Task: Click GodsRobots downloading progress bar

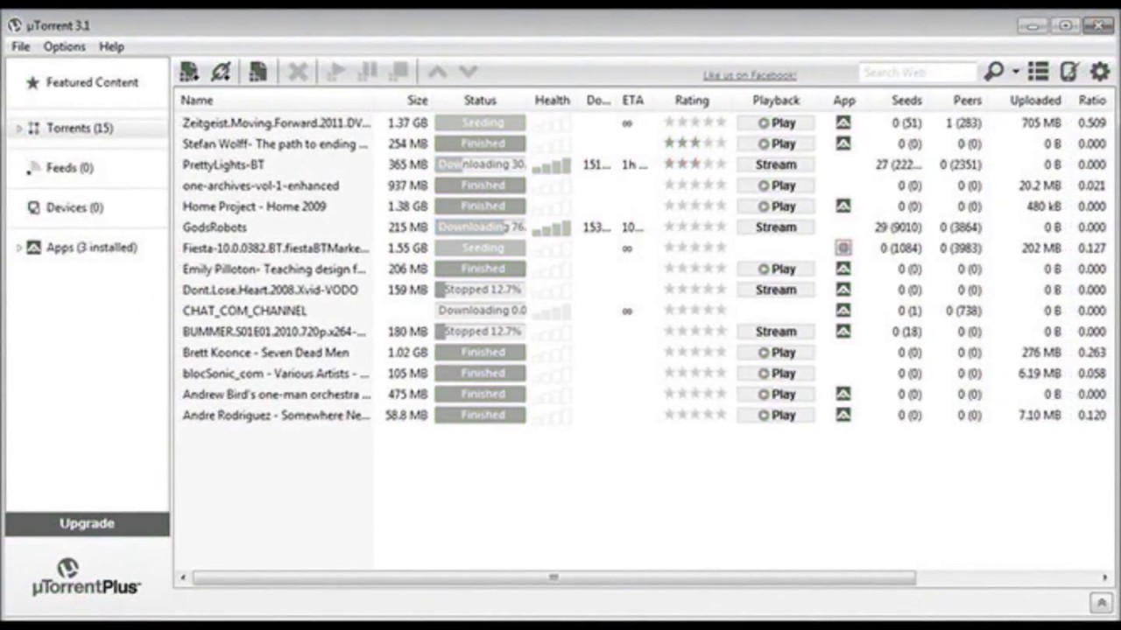Action: click(481, 227)
